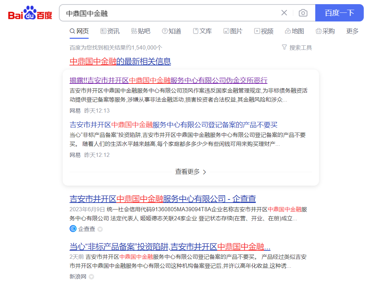Open the 地图 tab
Screen dimensions: 379x285
pos(294,31)
